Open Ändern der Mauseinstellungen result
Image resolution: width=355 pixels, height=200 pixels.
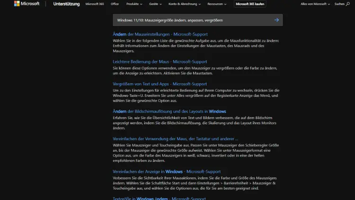click(160, 34)
